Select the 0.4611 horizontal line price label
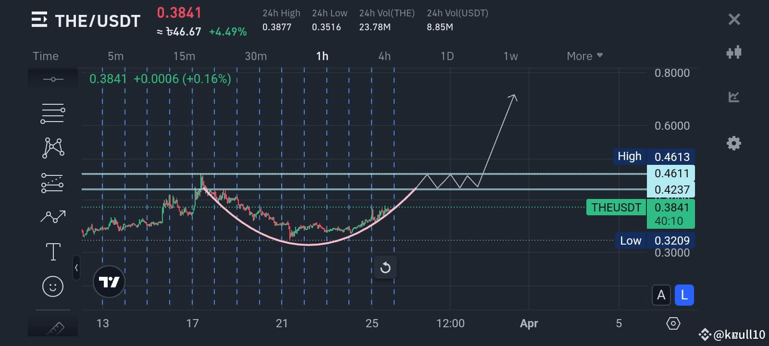This screenshot has width=769, height=346. (671, 173)
